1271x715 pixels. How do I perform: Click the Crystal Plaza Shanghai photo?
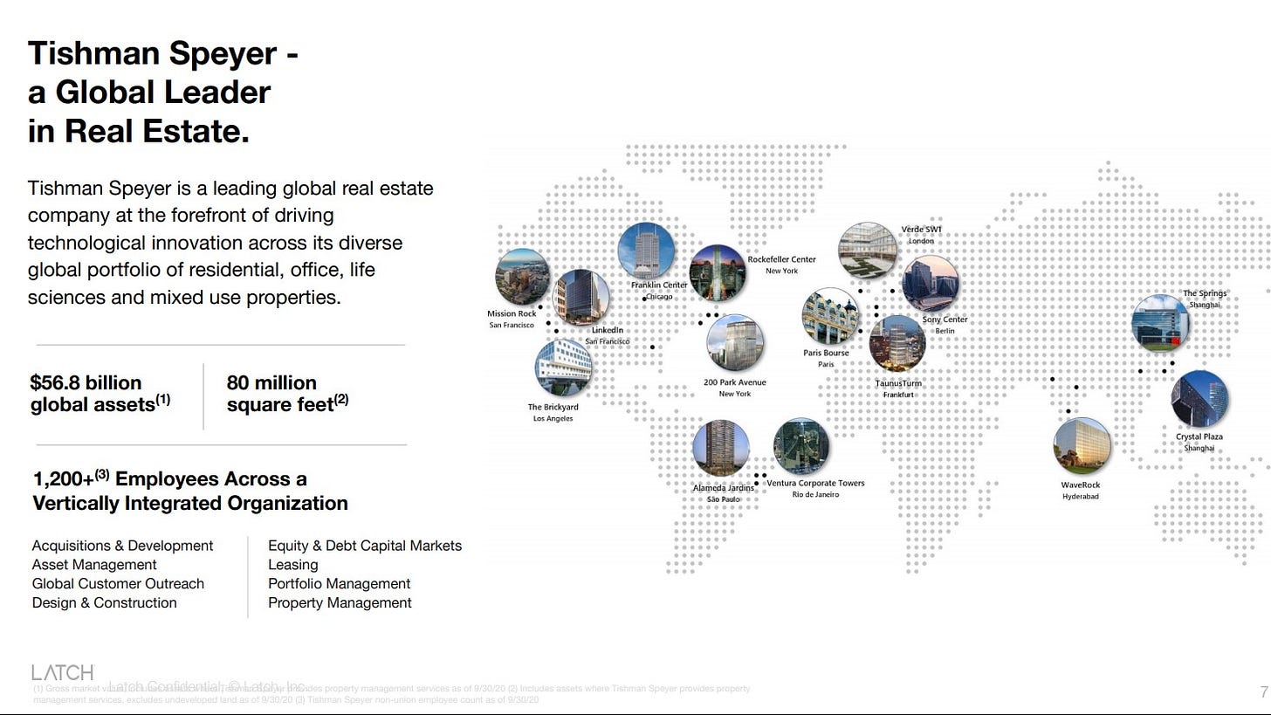[x=1199, y=399]
